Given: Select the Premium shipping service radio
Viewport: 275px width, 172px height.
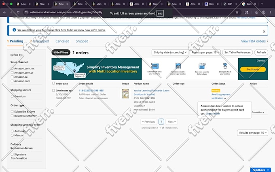Looking at the screenshot, I should (12, 96).
